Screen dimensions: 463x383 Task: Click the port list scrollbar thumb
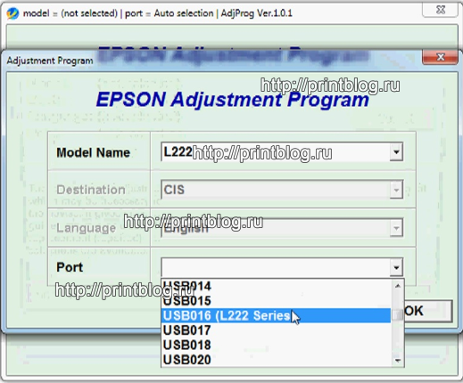click(398, 315)
